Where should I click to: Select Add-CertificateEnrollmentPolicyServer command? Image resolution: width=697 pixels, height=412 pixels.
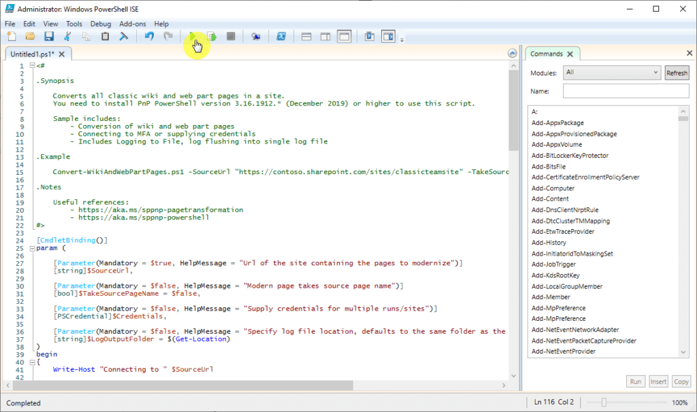coord(585,177)
